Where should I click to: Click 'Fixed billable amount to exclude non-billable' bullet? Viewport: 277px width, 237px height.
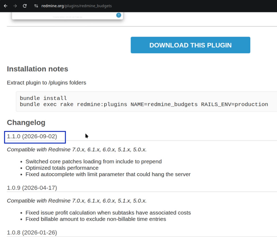[96, 219]
